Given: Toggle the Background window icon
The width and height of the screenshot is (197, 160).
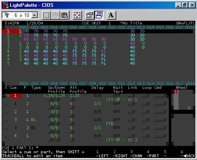Looking at the screenshot, I should 99,15.
